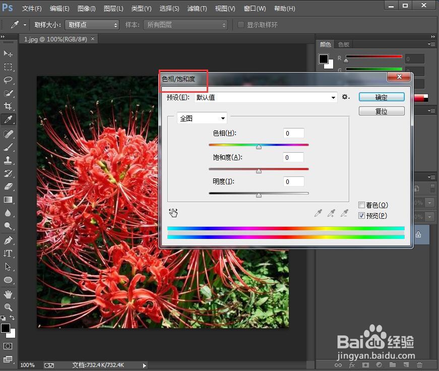Open status bar info arrow menu
The height and width of the screenshot is (371, 439).
click(145, 365)
